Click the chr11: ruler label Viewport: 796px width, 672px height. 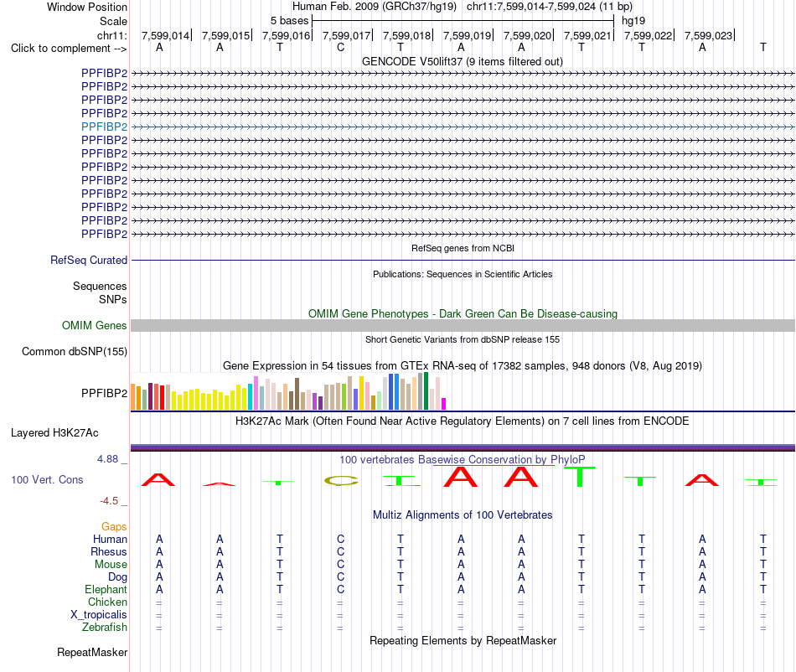(112, 35)
